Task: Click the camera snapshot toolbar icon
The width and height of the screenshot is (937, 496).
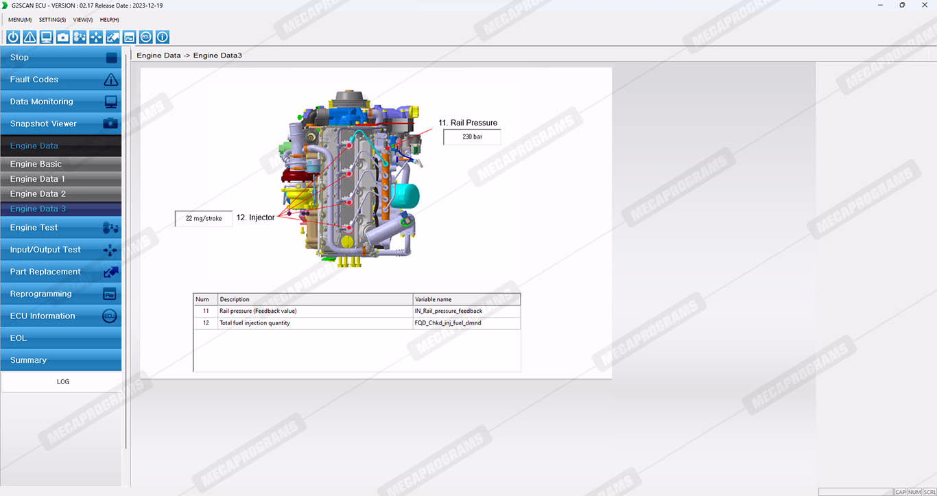Action: click(x=63, y=37)
